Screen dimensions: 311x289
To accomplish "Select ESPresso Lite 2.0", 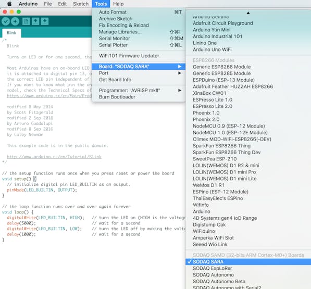I will pyautogui.click(x=248, y=106).
